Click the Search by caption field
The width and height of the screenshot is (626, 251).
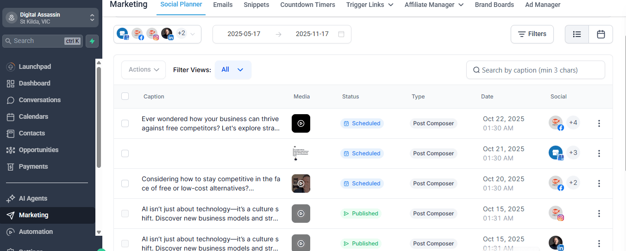point(535,70)
